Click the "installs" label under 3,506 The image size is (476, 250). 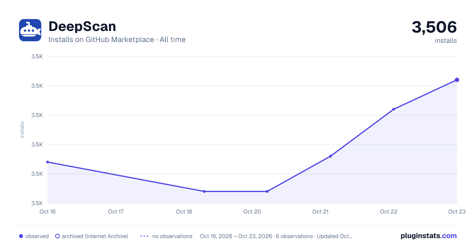click(446, 40)
